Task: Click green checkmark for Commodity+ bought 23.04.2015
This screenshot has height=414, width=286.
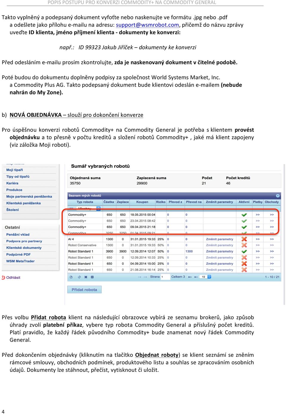Action: (x=244, y=221)
